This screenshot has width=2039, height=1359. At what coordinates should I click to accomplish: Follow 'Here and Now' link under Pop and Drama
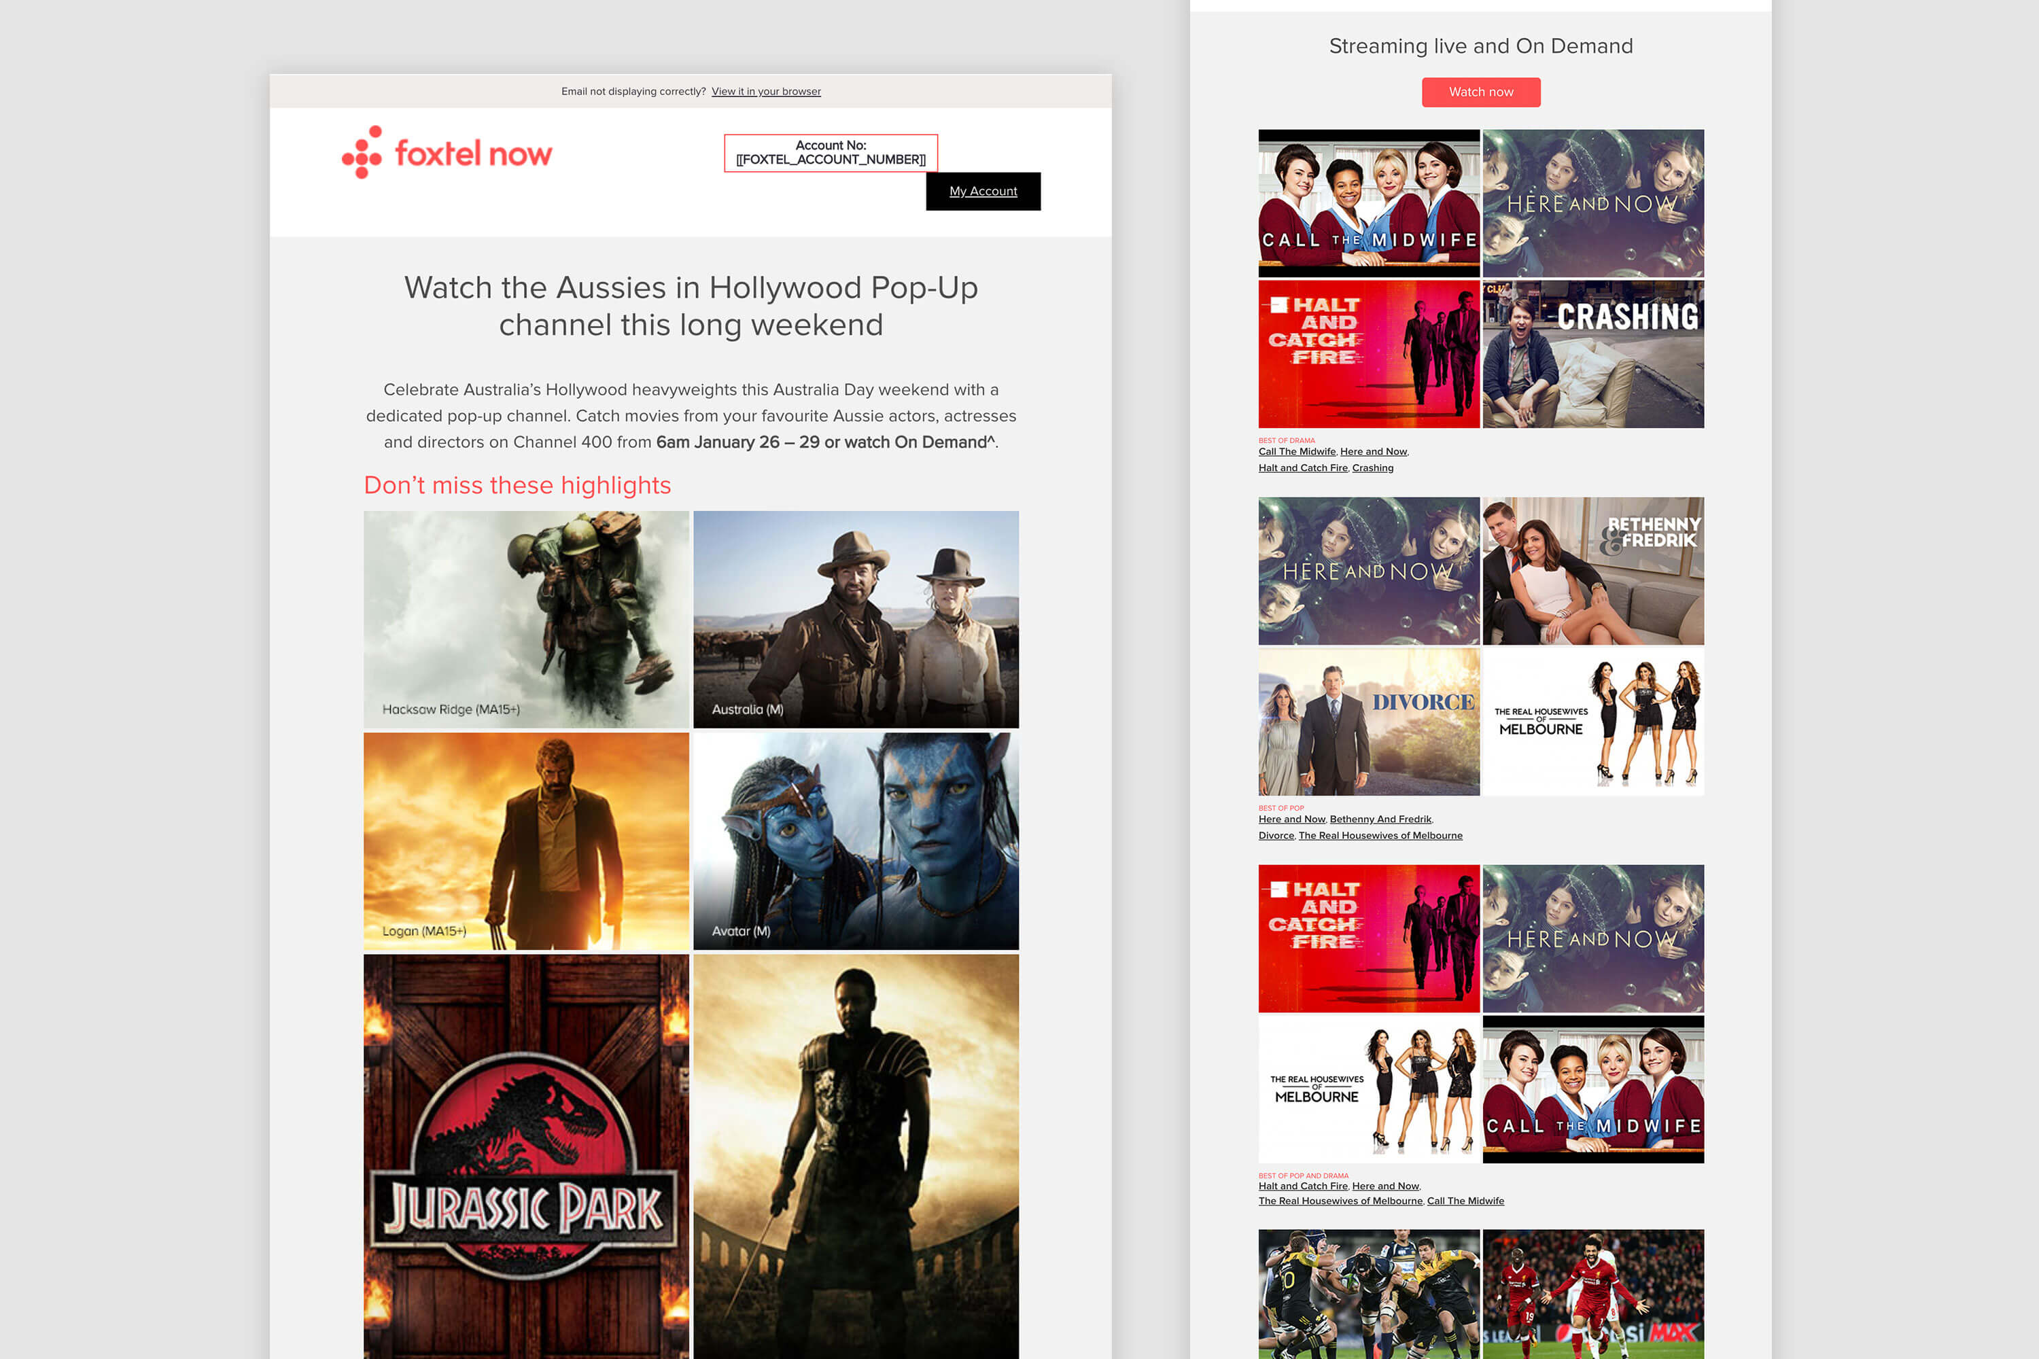click(1385, 1186)
